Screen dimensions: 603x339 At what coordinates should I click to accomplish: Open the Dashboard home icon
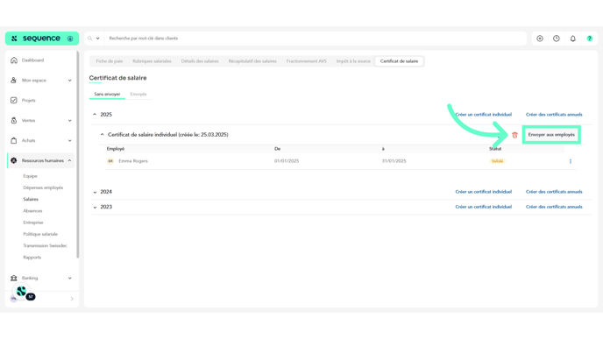(14, 60)
